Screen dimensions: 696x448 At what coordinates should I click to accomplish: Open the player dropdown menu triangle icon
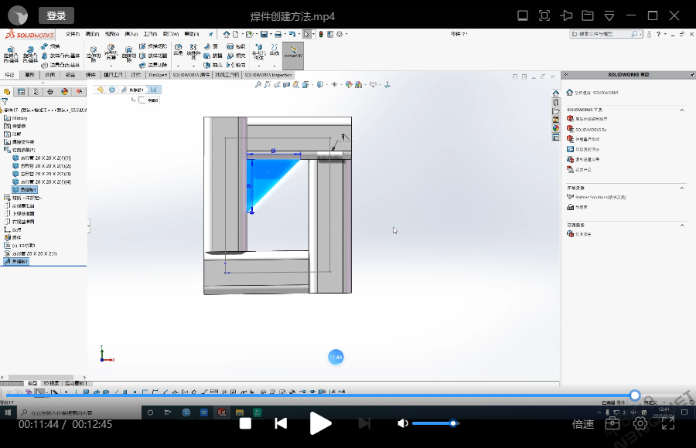click(x=609, y=16)
